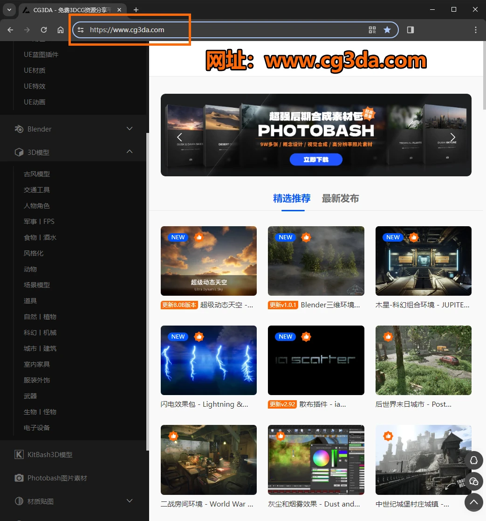
Task: Select 人物角色 in sidebar
Action: click(37, 206)
